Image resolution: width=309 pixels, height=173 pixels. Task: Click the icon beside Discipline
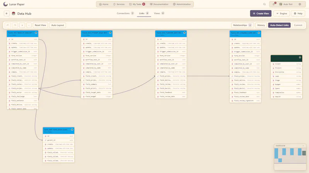[273, 72]
